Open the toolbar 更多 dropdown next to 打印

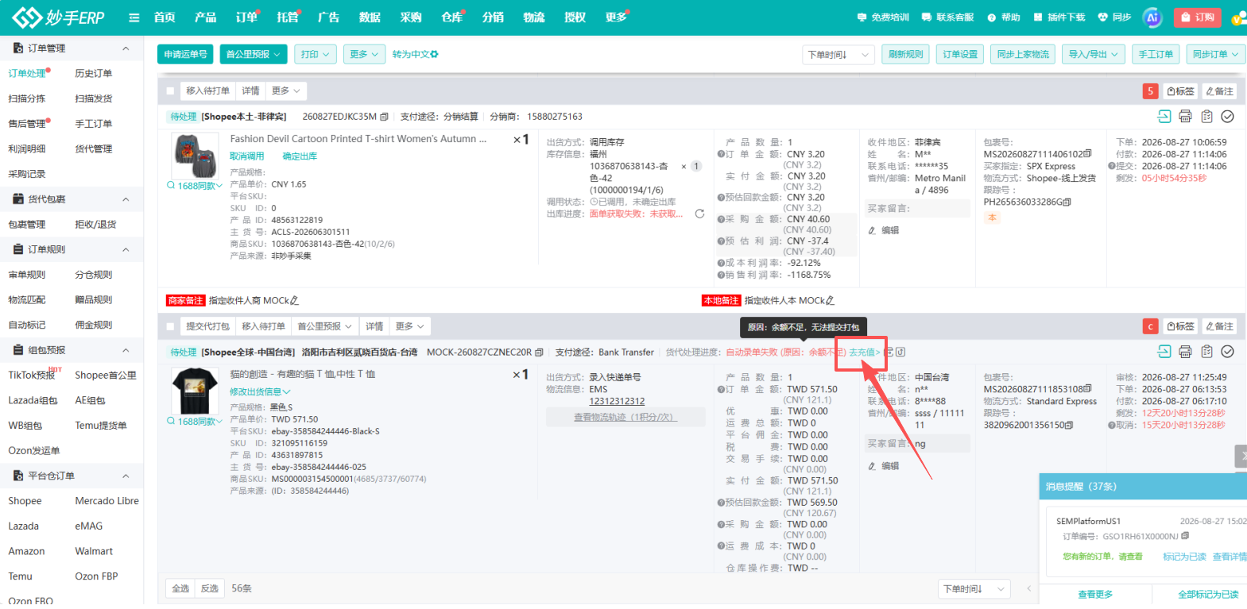[365, 54]
